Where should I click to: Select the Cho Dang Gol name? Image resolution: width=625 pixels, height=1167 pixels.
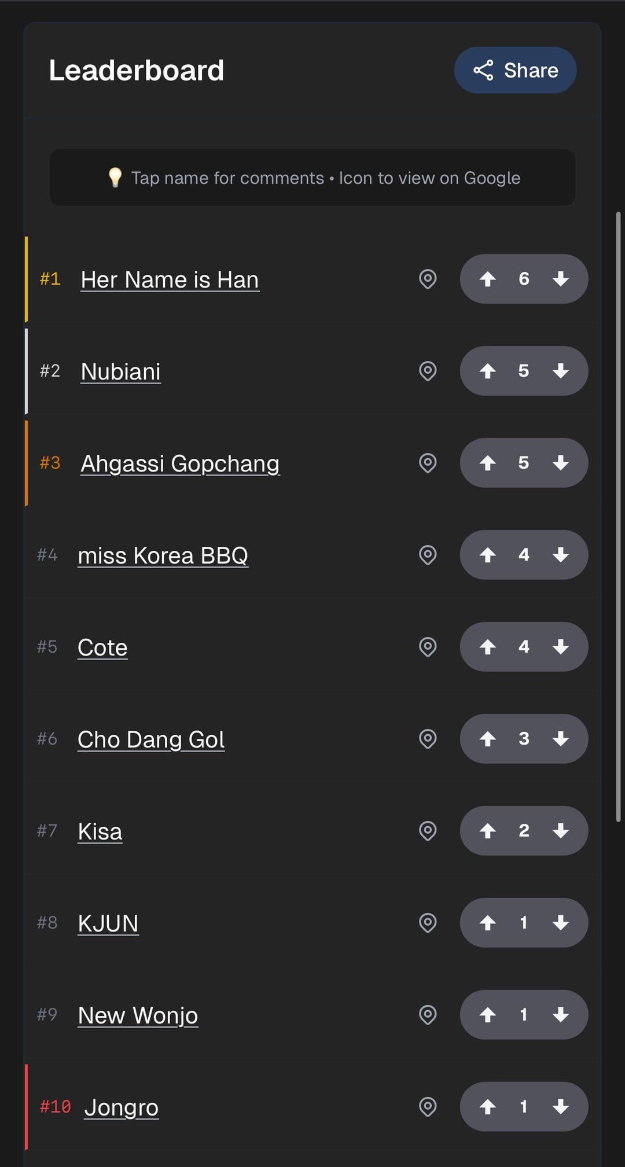150,740
